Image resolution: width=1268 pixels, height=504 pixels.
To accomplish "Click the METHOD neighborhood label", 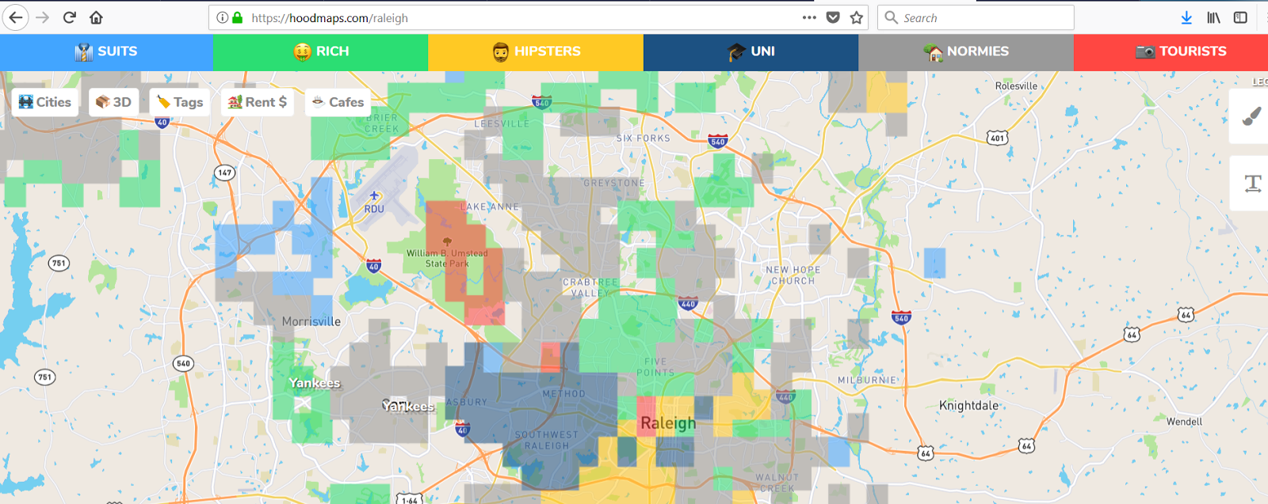I will (x=564, y=393).
